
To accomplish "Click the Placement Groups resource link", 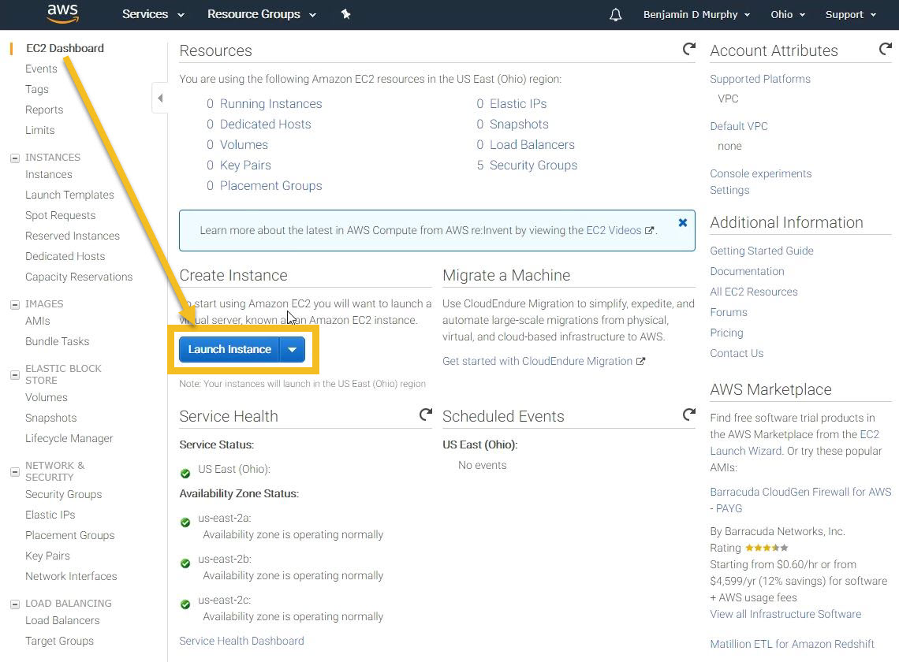I will (270, 186).
